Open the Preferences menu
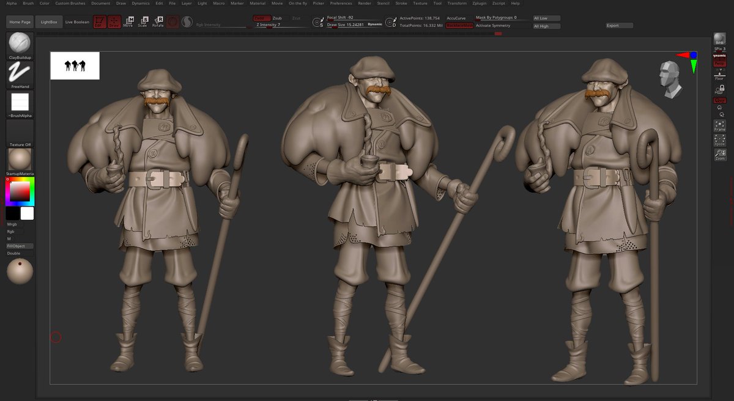This screenshot has width=734, height=401. tap(341, 3)
